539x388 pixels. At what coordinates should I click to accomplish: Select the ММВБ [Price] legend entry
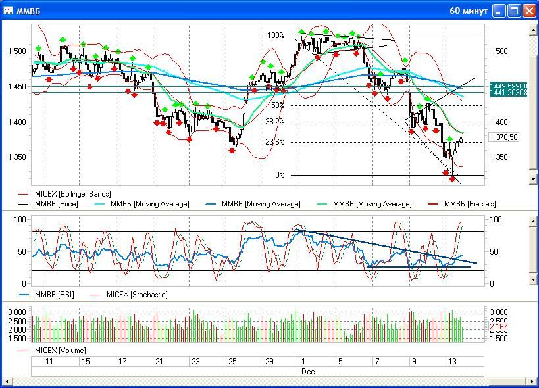(49, 204)
